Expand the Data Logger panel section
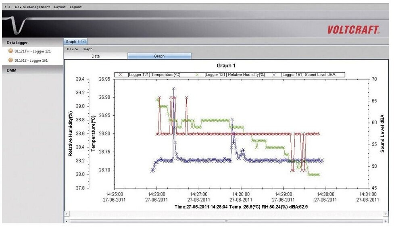The image size is (394, 227). coord(17,42)
